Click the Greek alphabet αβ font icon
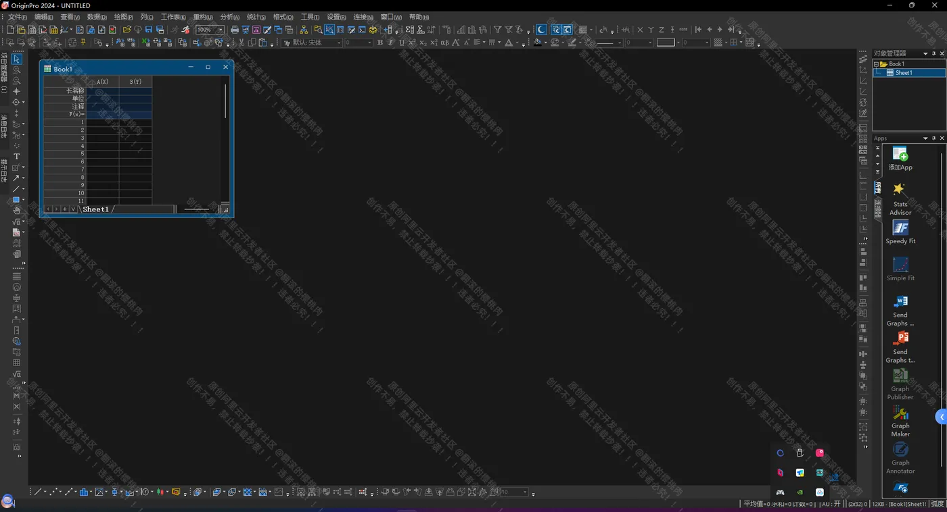 click(x=445, y=43)
